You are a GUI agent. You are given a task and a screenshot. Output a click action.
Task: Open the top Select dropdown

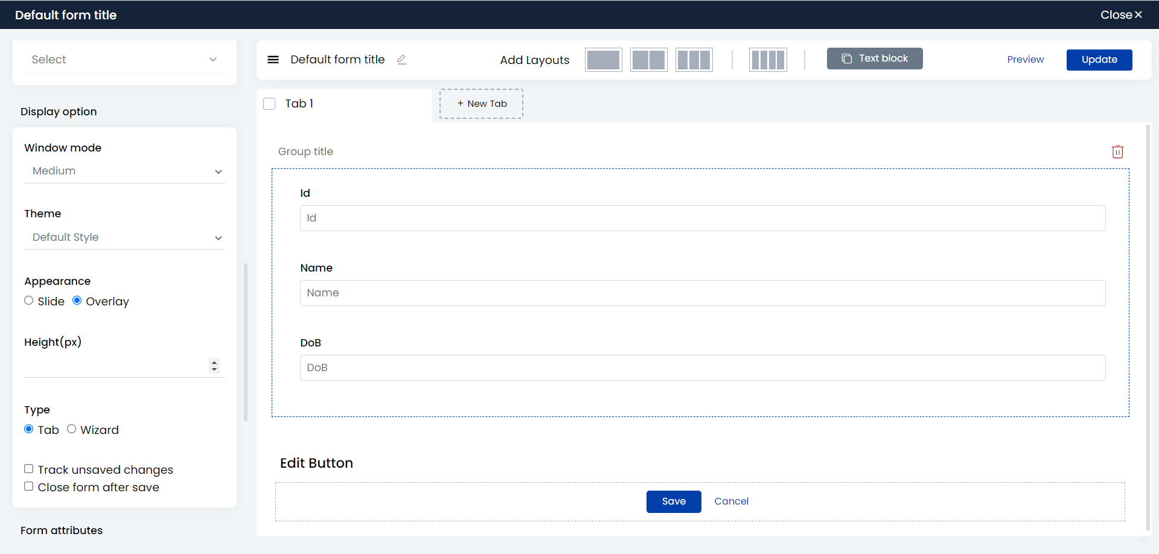coord(124,60)
